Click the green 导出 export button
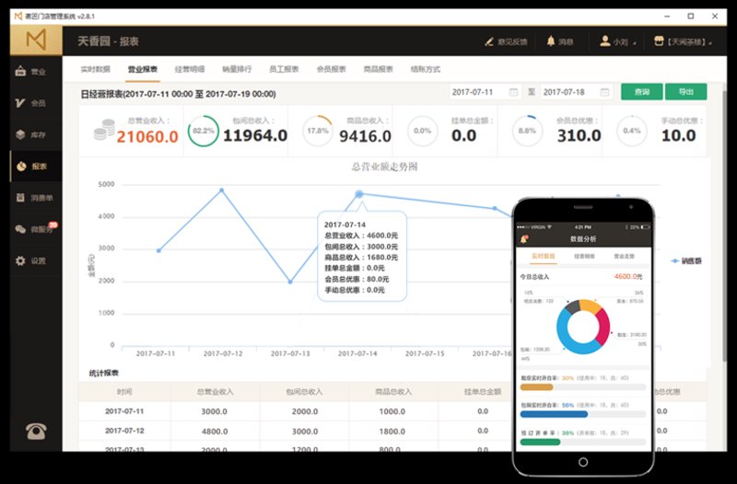Viewport: 737px width, 484px height. (x=685, y=91)
